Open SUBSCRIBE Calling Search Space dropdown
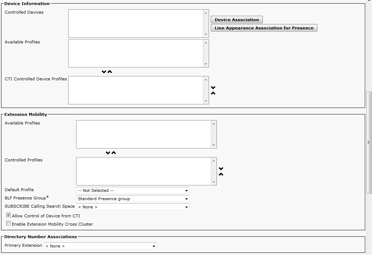This screenshot has height=255, width=372. point(132,207)
